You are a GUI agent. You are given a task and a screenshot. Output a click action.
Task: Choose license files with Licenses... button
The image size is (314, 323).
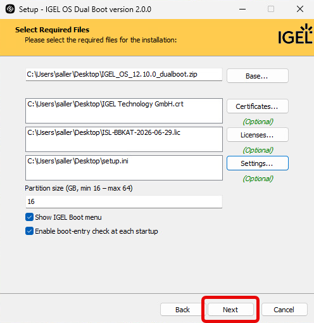[x=258, y=135]
